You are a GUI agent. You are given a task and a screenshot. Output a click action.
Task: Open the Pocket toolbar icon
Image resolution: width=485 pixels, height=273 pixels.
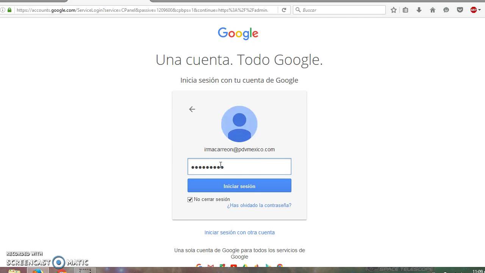tap(460, 10)
